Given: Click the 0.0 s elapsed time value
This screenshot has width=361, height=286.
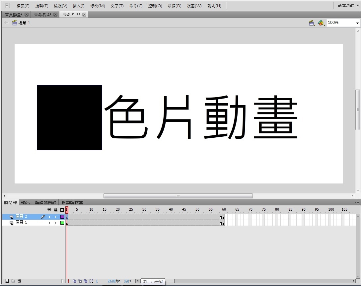Looking at the screenshot, I should coord(127,281).
